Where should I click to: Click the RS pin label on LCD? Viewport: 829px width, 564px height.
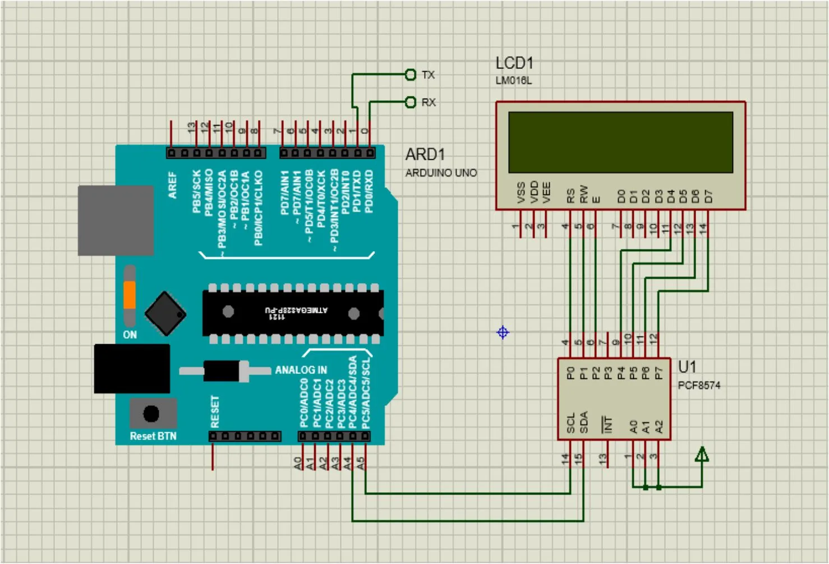[571, 196]
